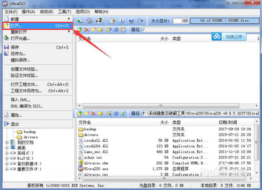This screenshot has height=190, width=262.
Task: Expand the 桌面 tree node
Action: coord(7,148)
